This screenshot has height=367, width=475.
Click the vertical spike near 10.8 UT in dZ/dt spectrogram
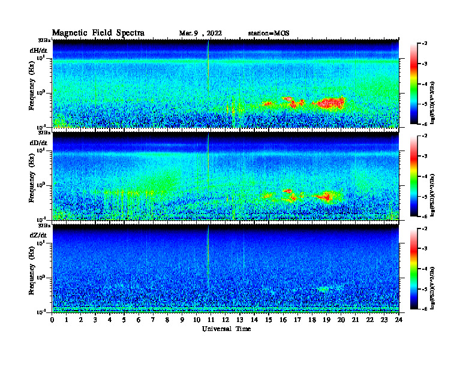click(x=208, y=257)
